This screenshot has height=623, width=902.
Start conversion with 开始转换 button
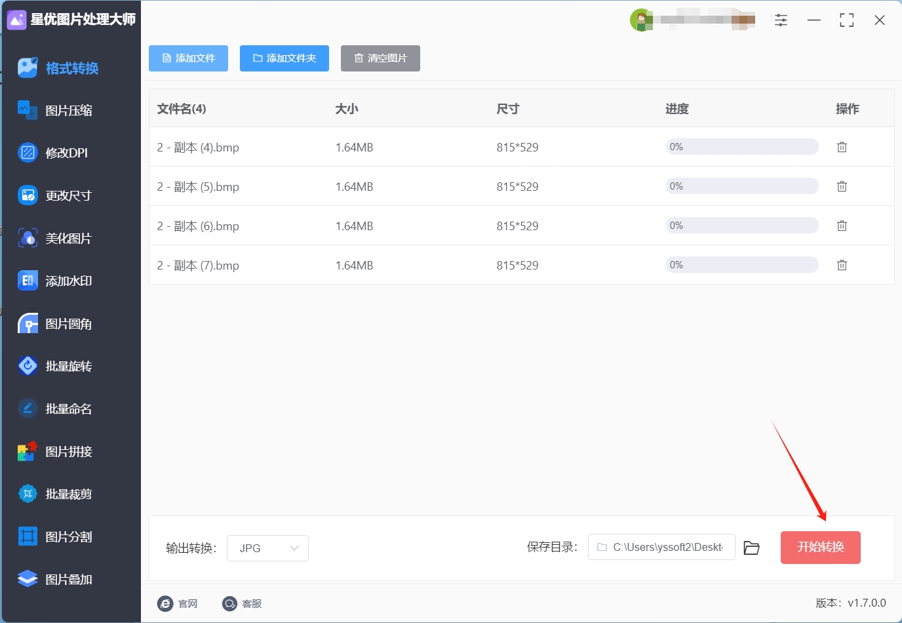(x=820, y=548)
